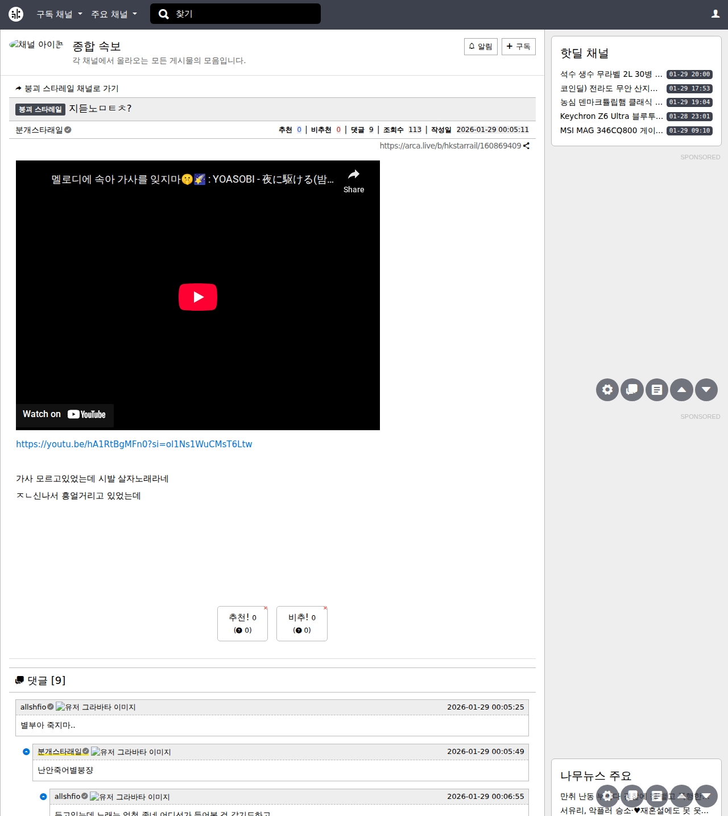Click the YouTube Share arrow on the video
Image resolution: width=728 pixels, height=816 pixels.
(354, 180)
